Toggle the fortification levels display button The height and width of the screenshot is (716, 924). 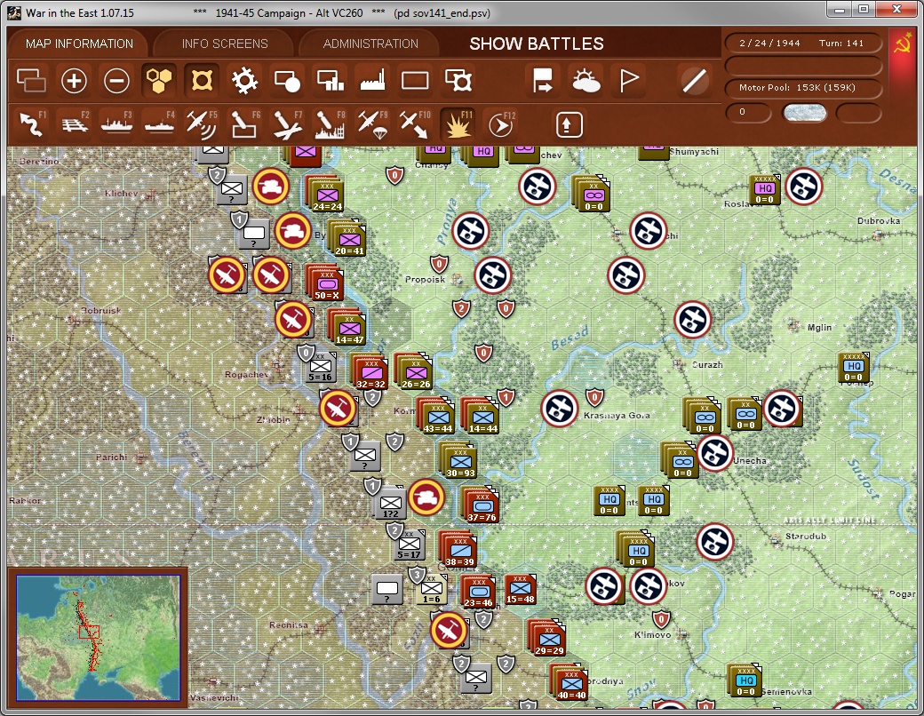202,81
